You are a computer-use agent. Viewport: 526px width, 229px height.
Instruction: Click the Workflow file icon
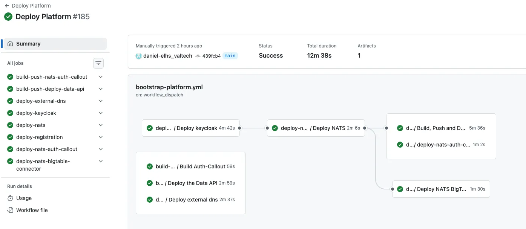(10, 210)
